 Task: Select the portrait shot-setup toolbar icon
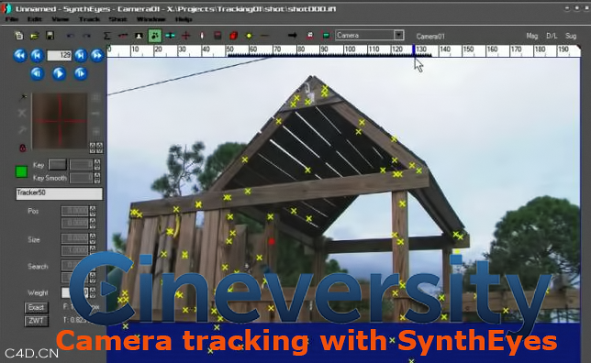coord(139,36)
